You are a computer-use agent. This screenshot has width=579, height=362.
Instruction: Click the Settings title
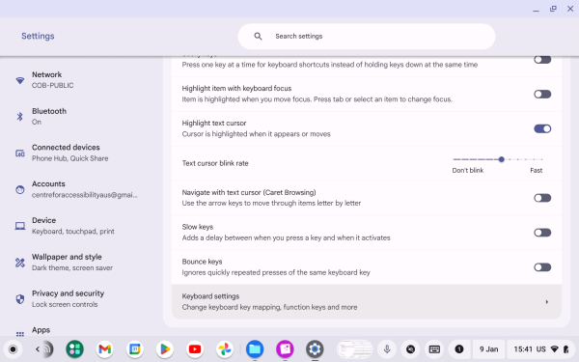(x=38, y=36)
